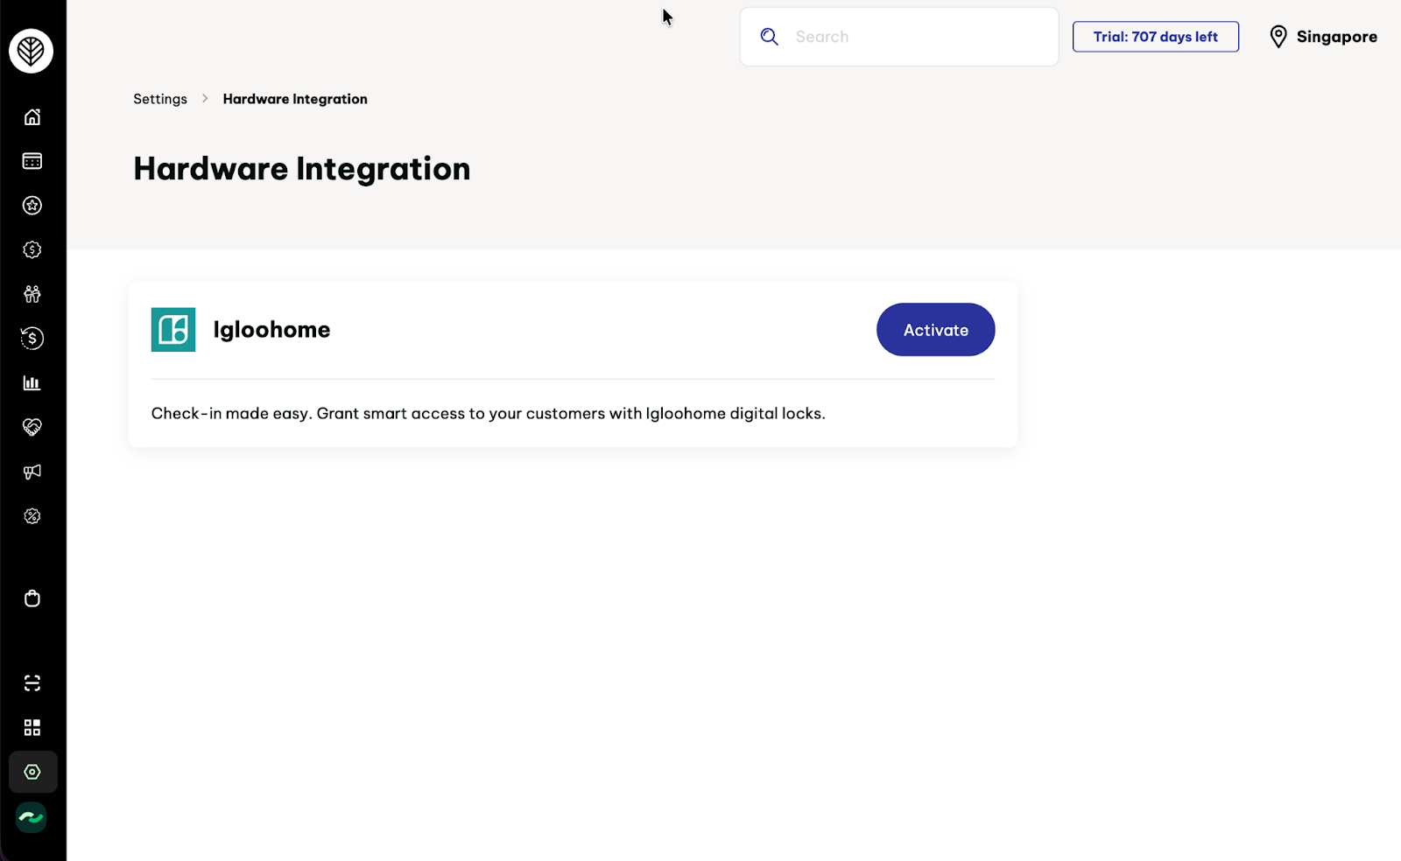Click the leaf logo at the sidebar top
Image resolution: width=1401 pixels, height=861 pixels.
click(32, 51)
